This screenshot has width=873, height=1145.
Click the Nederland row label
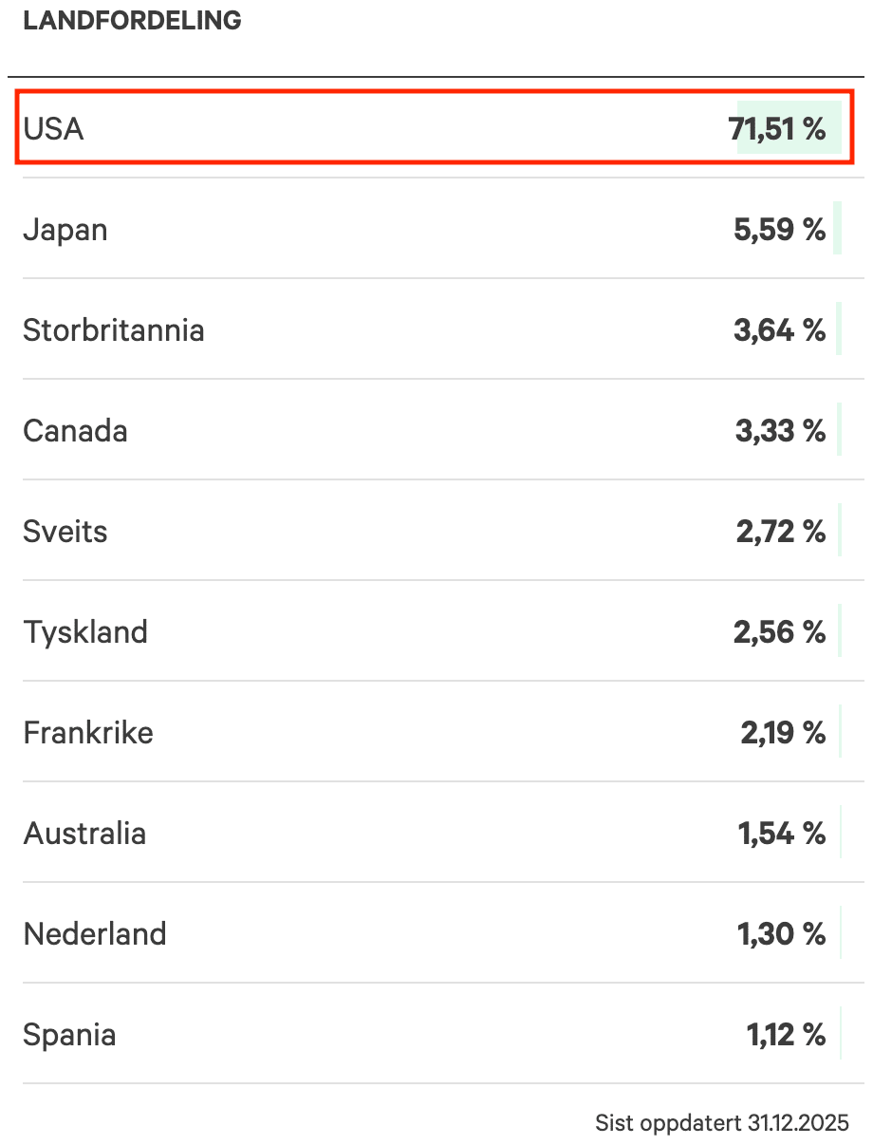(x=95, y=934)
